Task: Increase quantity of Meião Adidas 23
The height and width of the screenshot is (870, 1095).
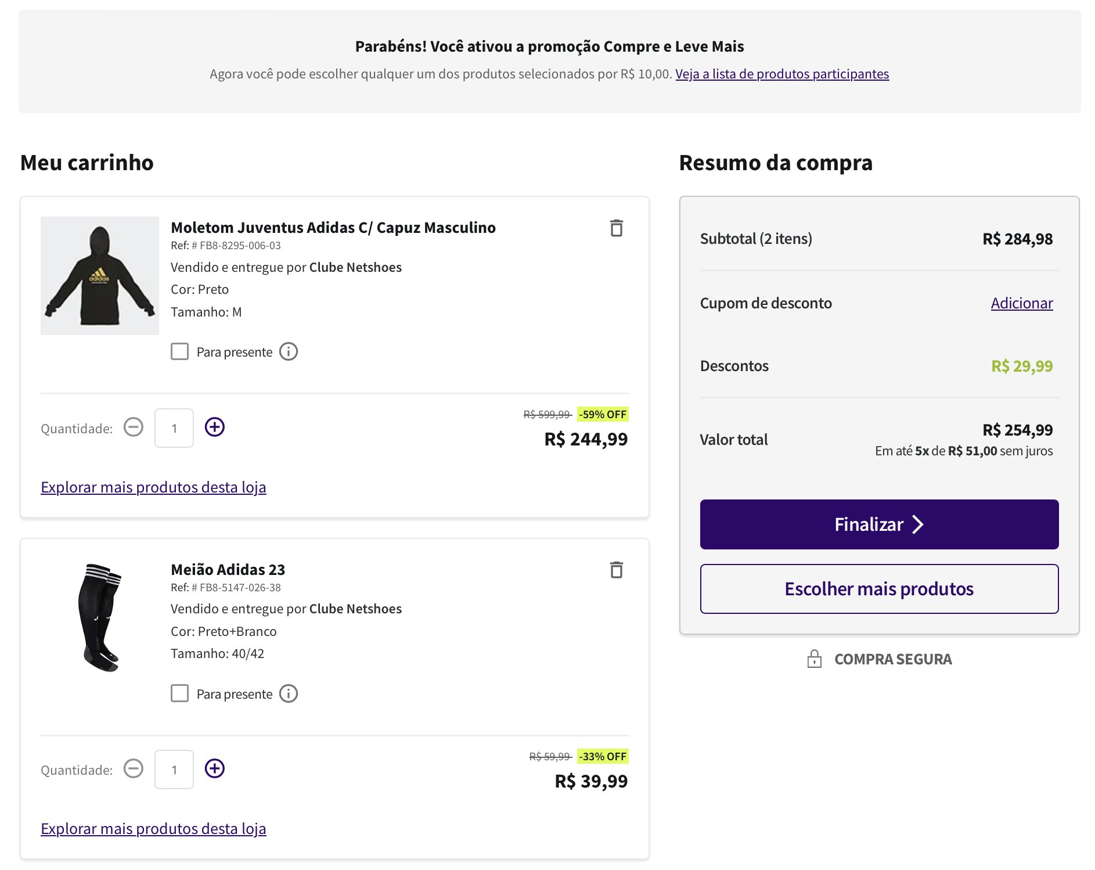Action: click(215, 769)
